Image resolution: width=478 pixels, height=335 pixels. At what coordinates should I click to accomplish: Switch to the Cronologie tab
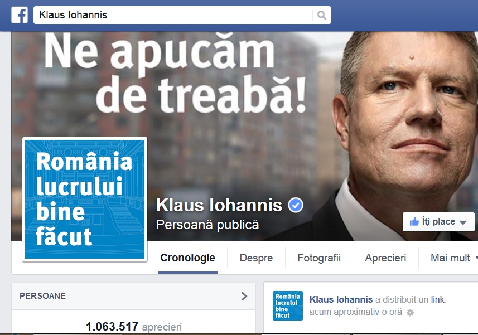coord(187,258)
